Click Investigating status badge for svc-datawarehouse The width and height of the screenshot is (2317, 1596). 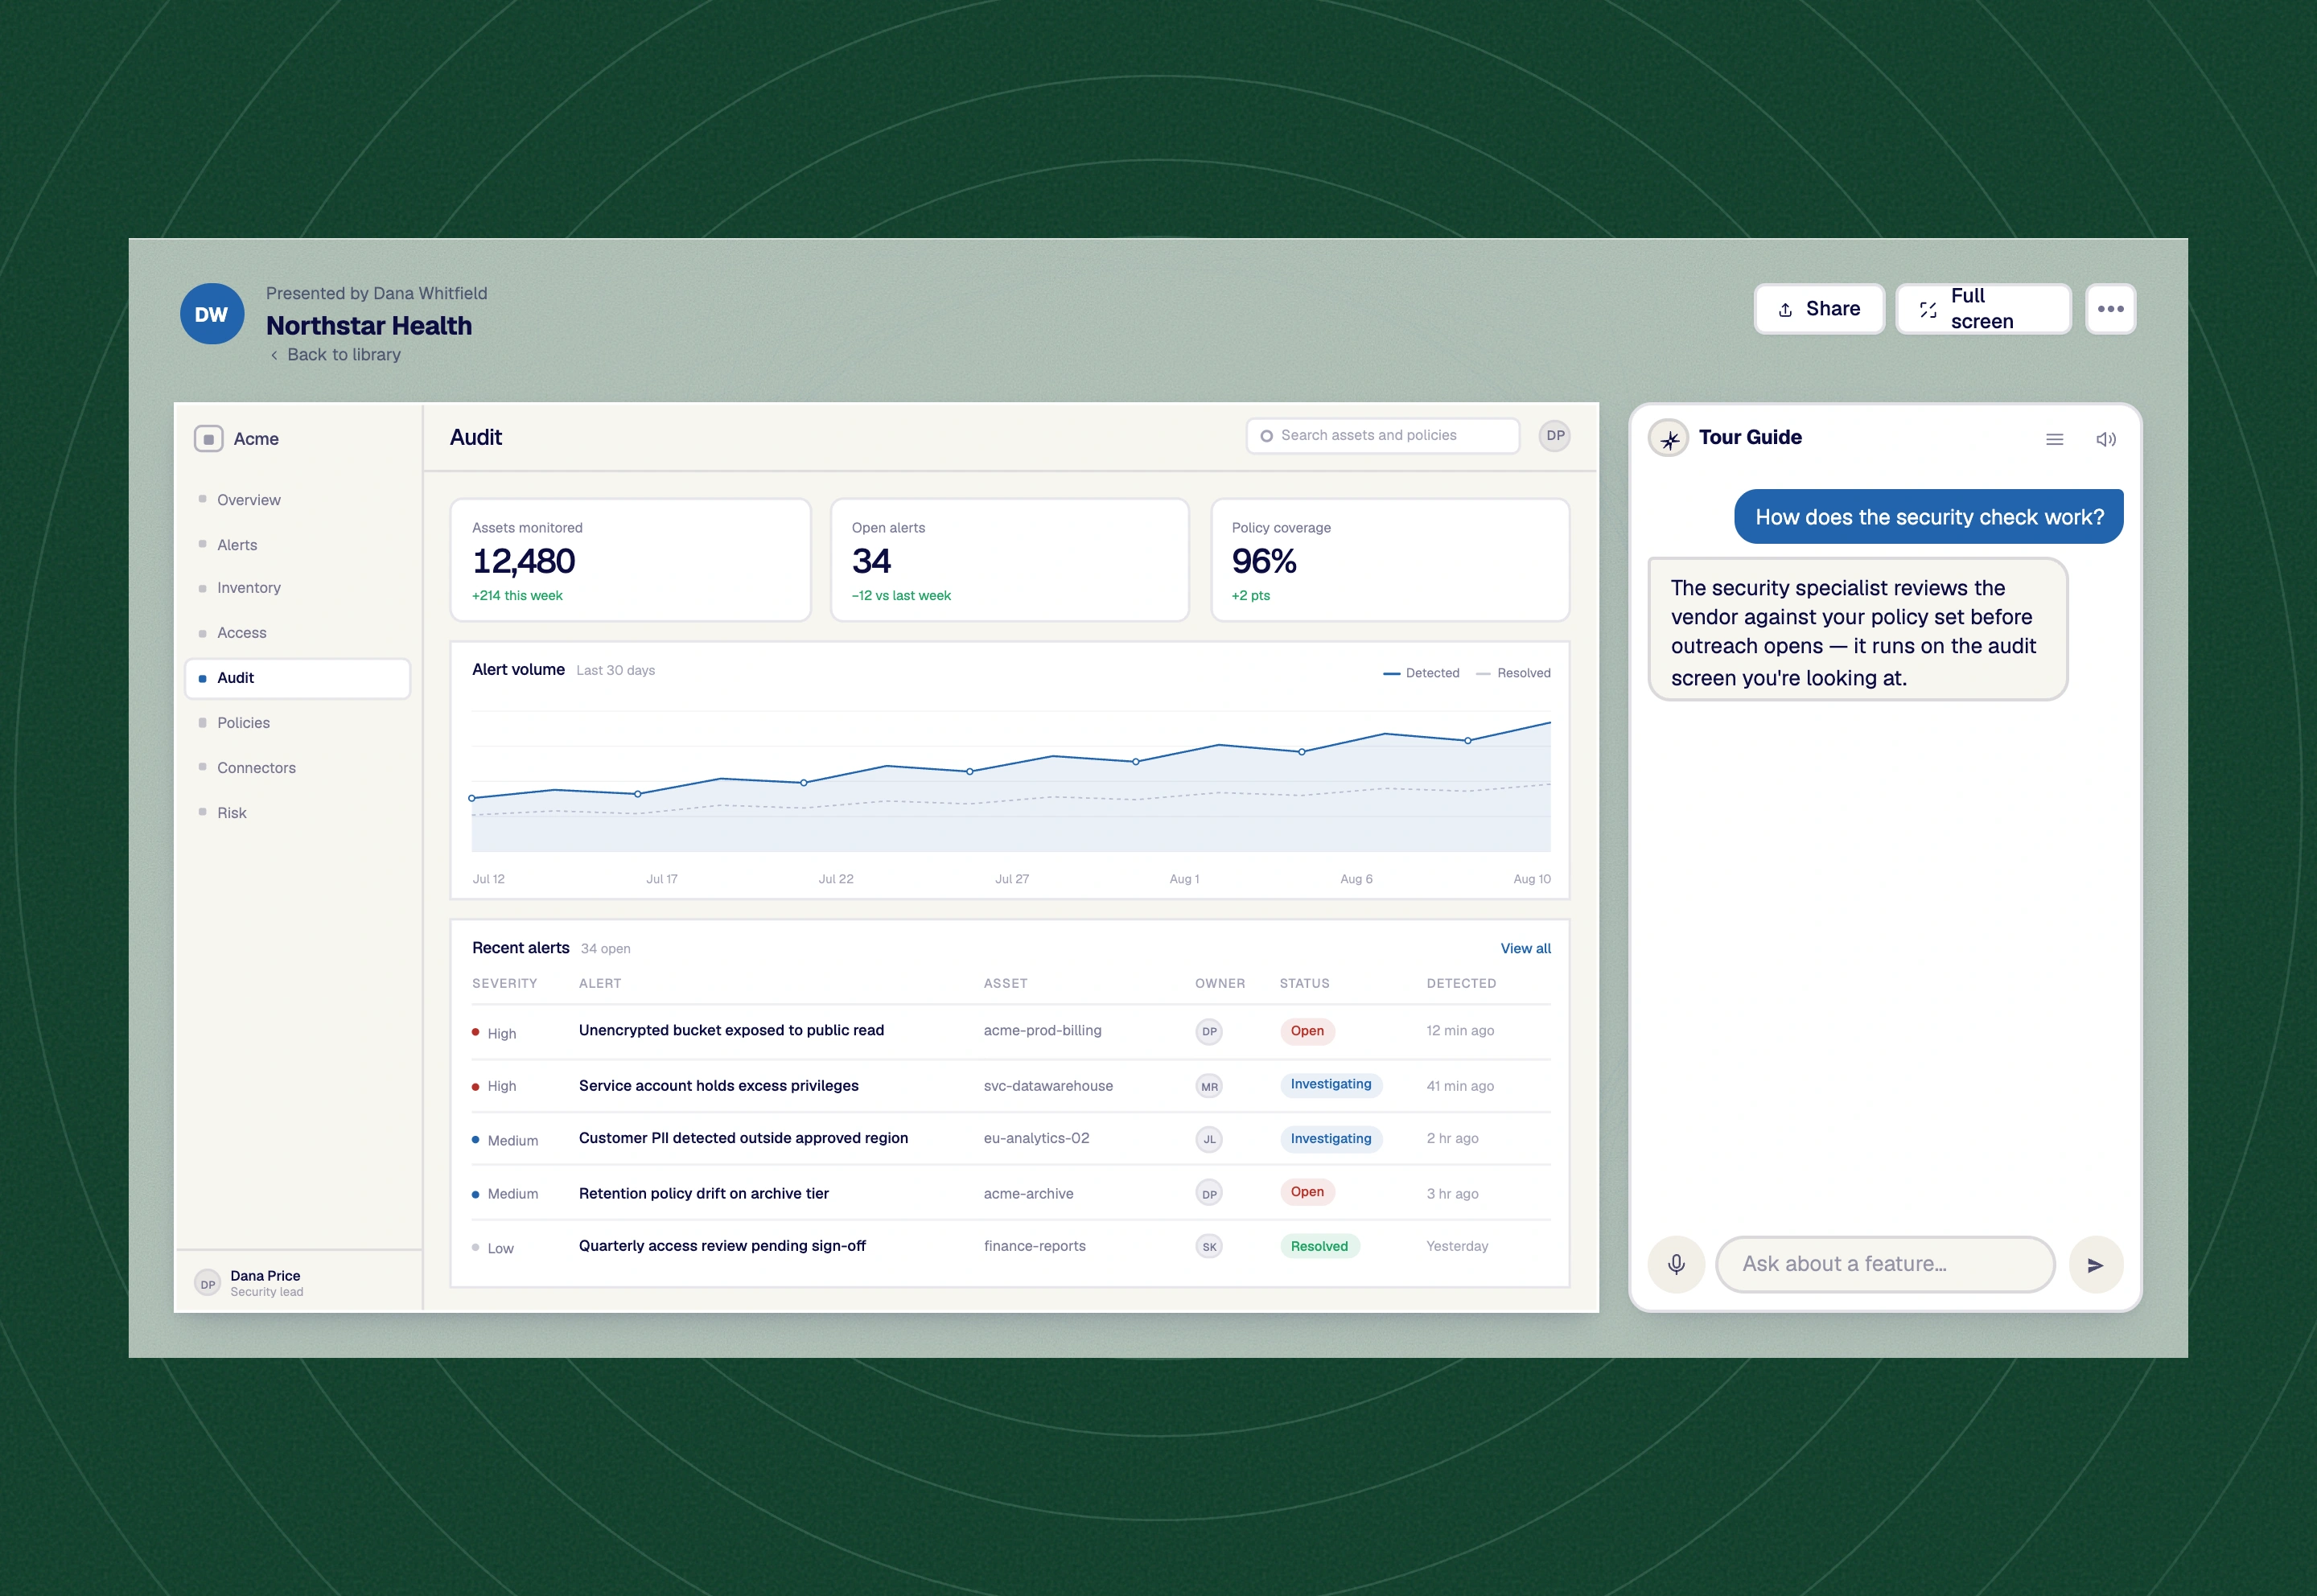[x=1331, y=1085]
